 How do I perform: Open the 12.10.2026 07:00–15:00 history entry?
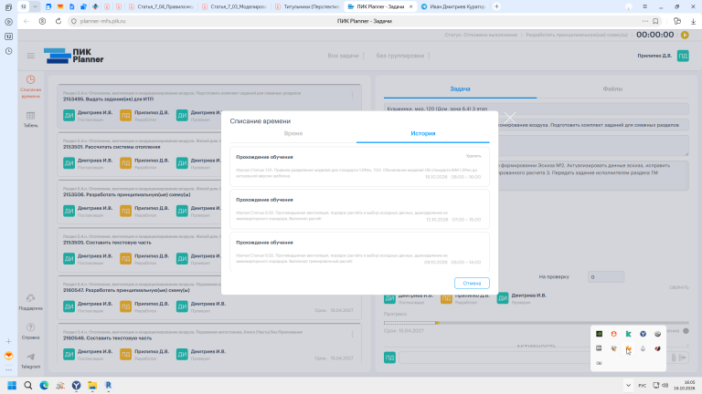tap(359, 209)
